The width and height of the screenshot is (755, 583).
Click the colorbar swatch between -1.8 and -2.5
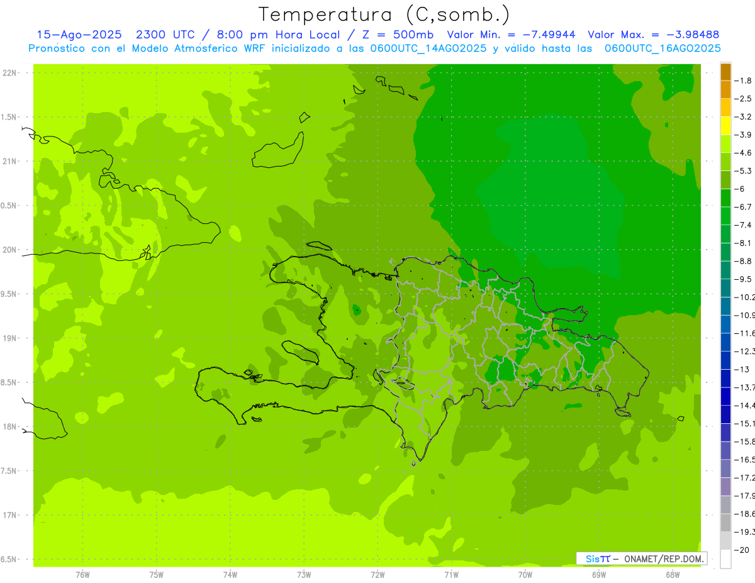pyautogui.click(x=725, y=89)
